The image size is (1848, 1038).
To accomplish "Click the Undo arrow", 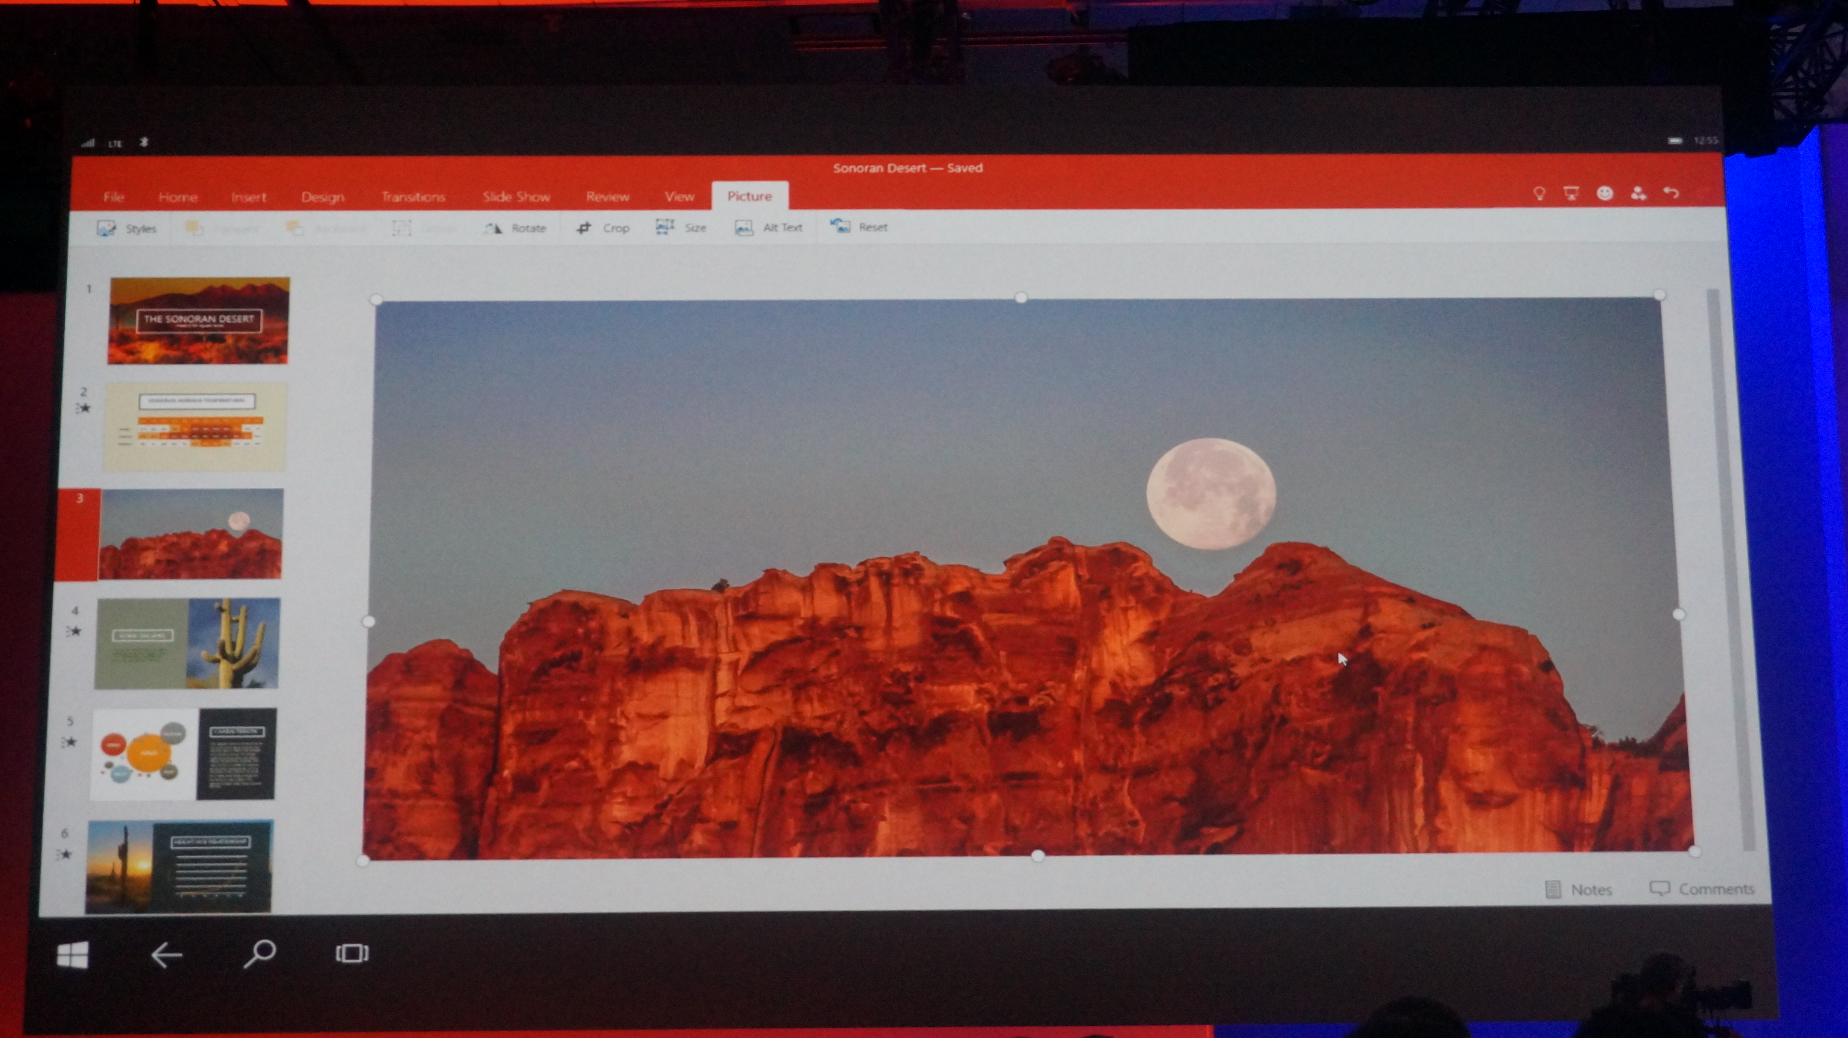I will 1671,192.
